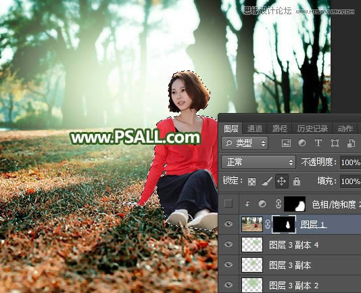
Task: Filter layers by pixel image icon
Action: pyautogui.click(x=286, y=143)
